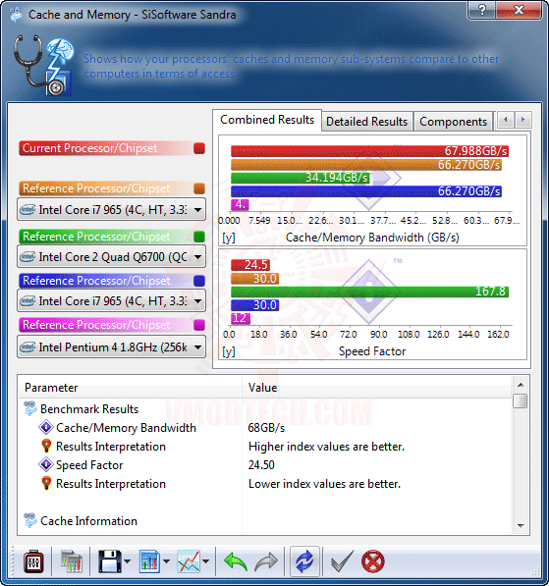Toggle the green Reference Processor swatch
Image resolution: width=549 pixels, height=586 pixels.
199,237
